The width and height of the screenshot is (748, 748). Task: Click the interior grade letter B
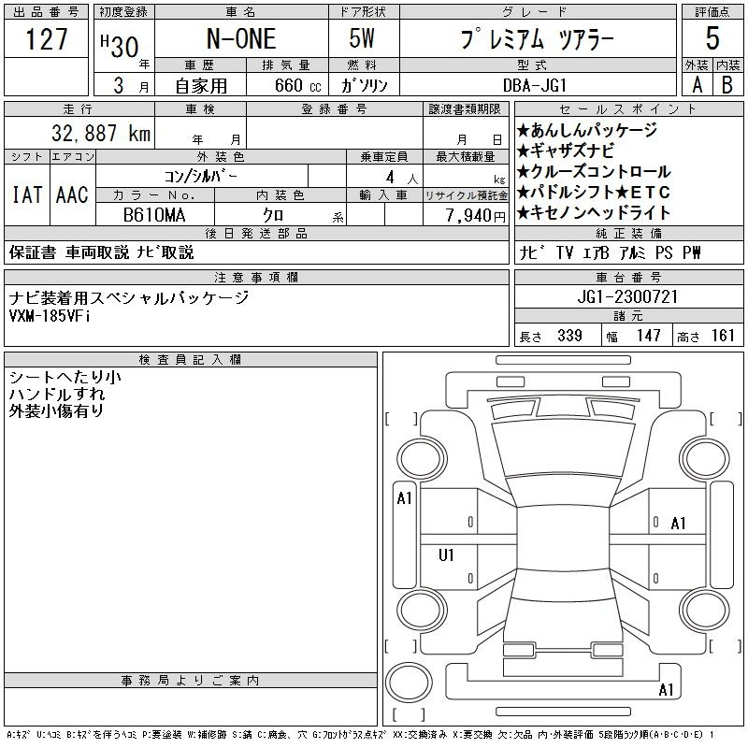727,85
